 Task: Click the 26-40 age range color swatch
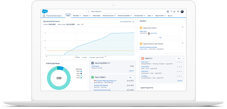pyautogui.click(x=81, y=74)
